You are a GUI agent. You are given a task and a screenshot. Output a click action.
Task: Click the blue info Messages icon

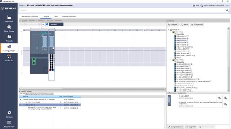coord(47,24)
